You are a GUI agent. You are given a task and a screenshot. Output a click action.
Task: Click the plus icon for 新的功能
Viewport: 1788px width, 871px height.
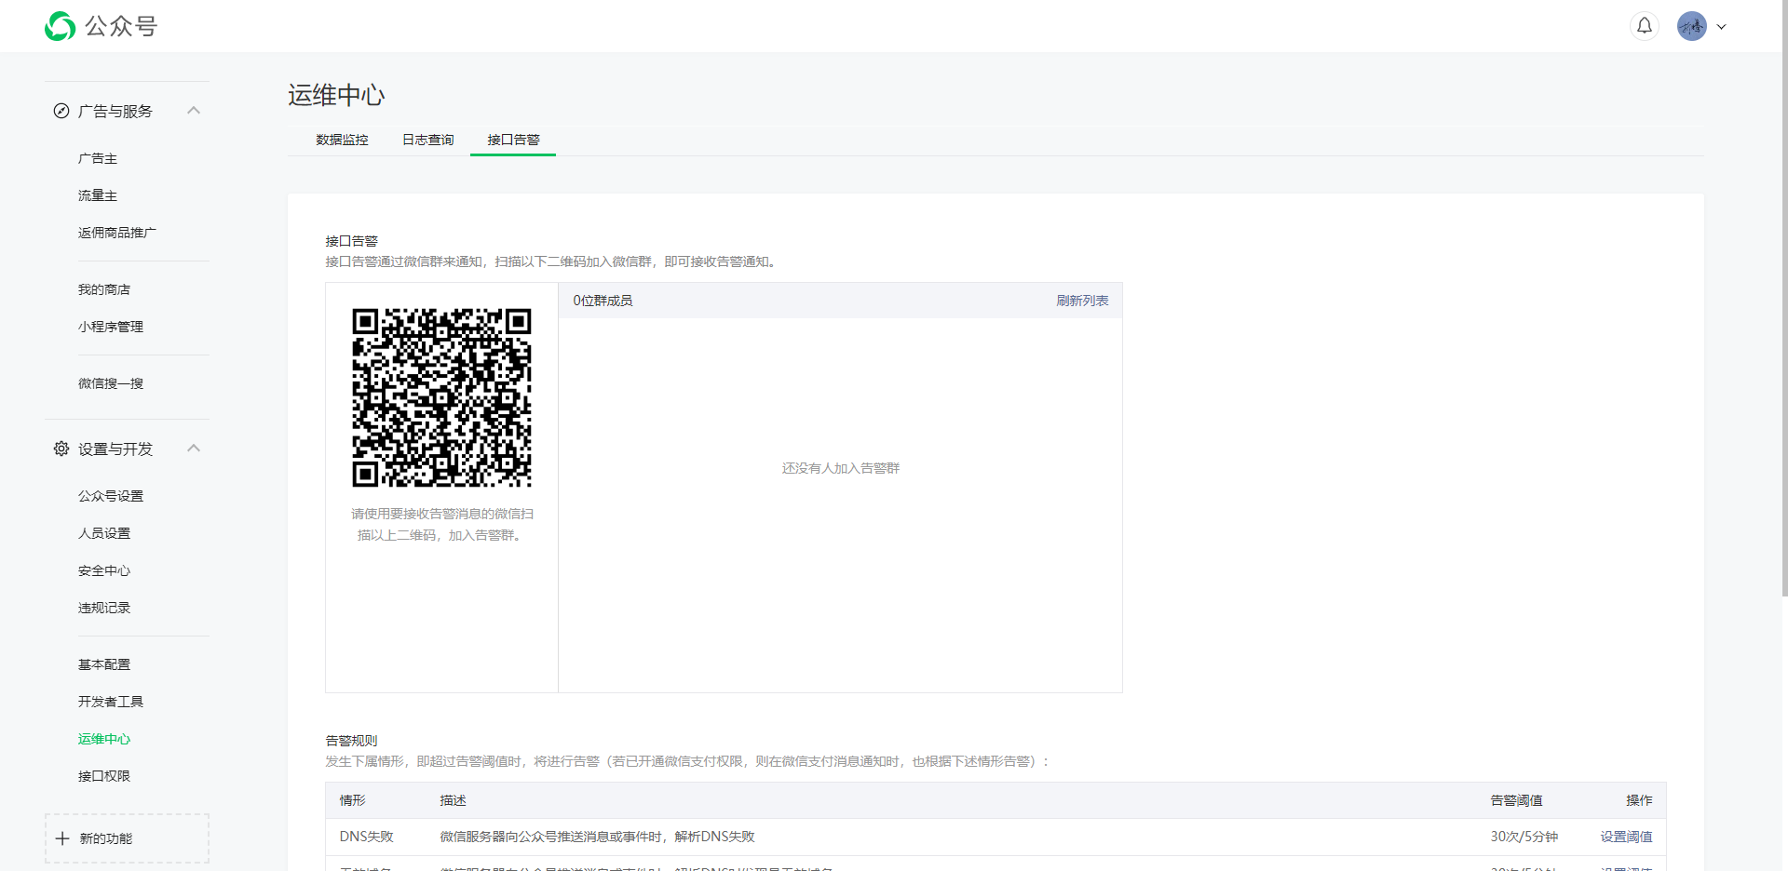click(62, 838)
